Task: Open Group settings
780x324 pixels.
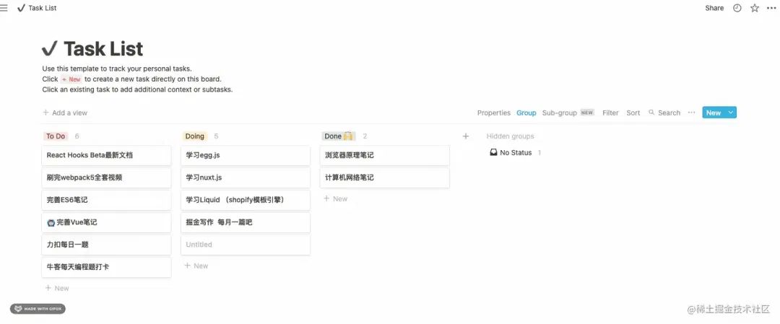Action: (x=526, y=113)
